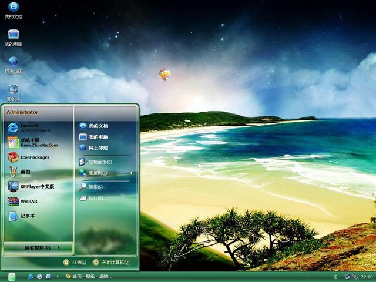Click the first system tray icon
This screenshot has height=282, width=376.
(x=348, y=277)
